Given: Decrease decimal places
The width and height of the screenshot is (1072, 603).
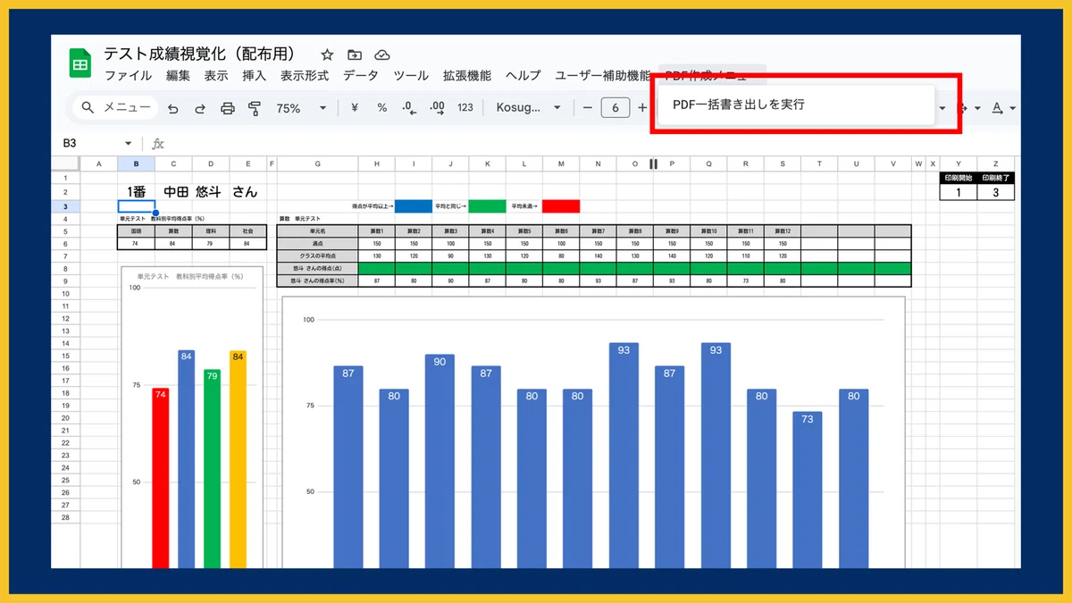Looking at the screenshot, I should click(x=409, y=108).
